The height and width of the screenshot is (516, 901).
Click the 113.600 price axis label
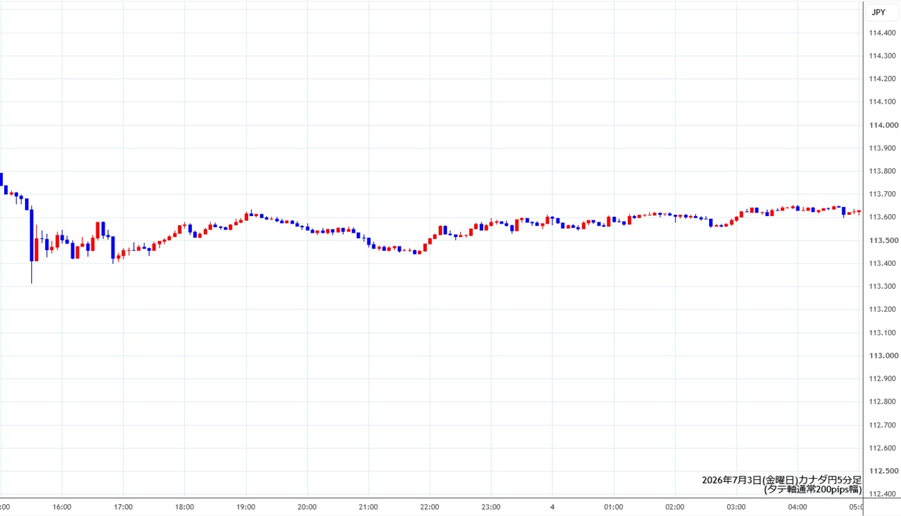pyautogui.click(x=881, y=217)
